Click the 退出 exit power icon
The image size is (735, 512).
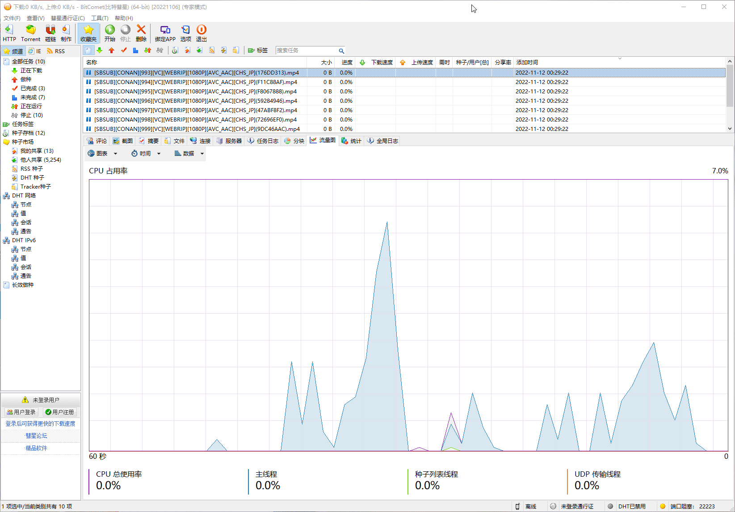coord(202,33)
